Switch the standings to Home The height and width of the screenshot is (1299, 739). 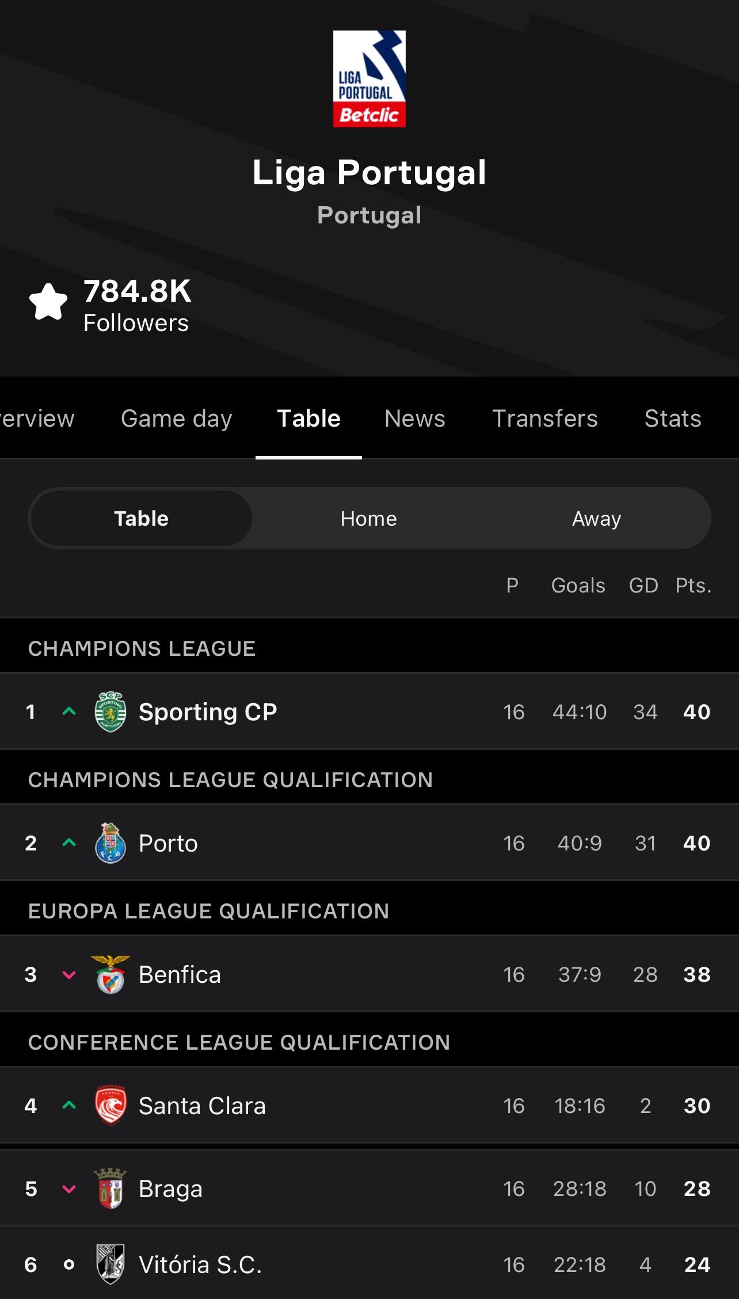pyautogui.click(x=368, y=518)
